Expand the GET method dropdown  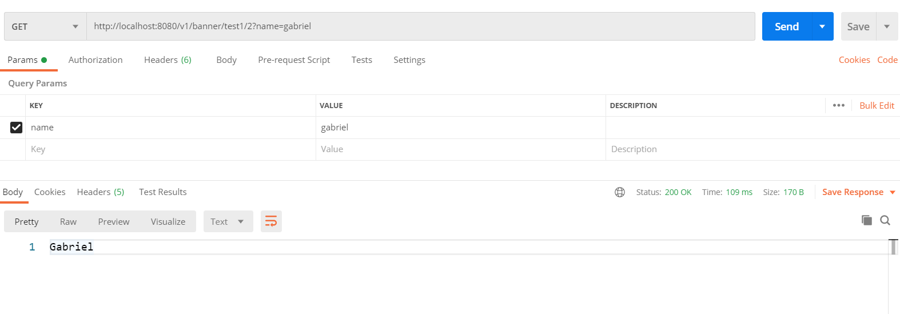coord(45,26)
